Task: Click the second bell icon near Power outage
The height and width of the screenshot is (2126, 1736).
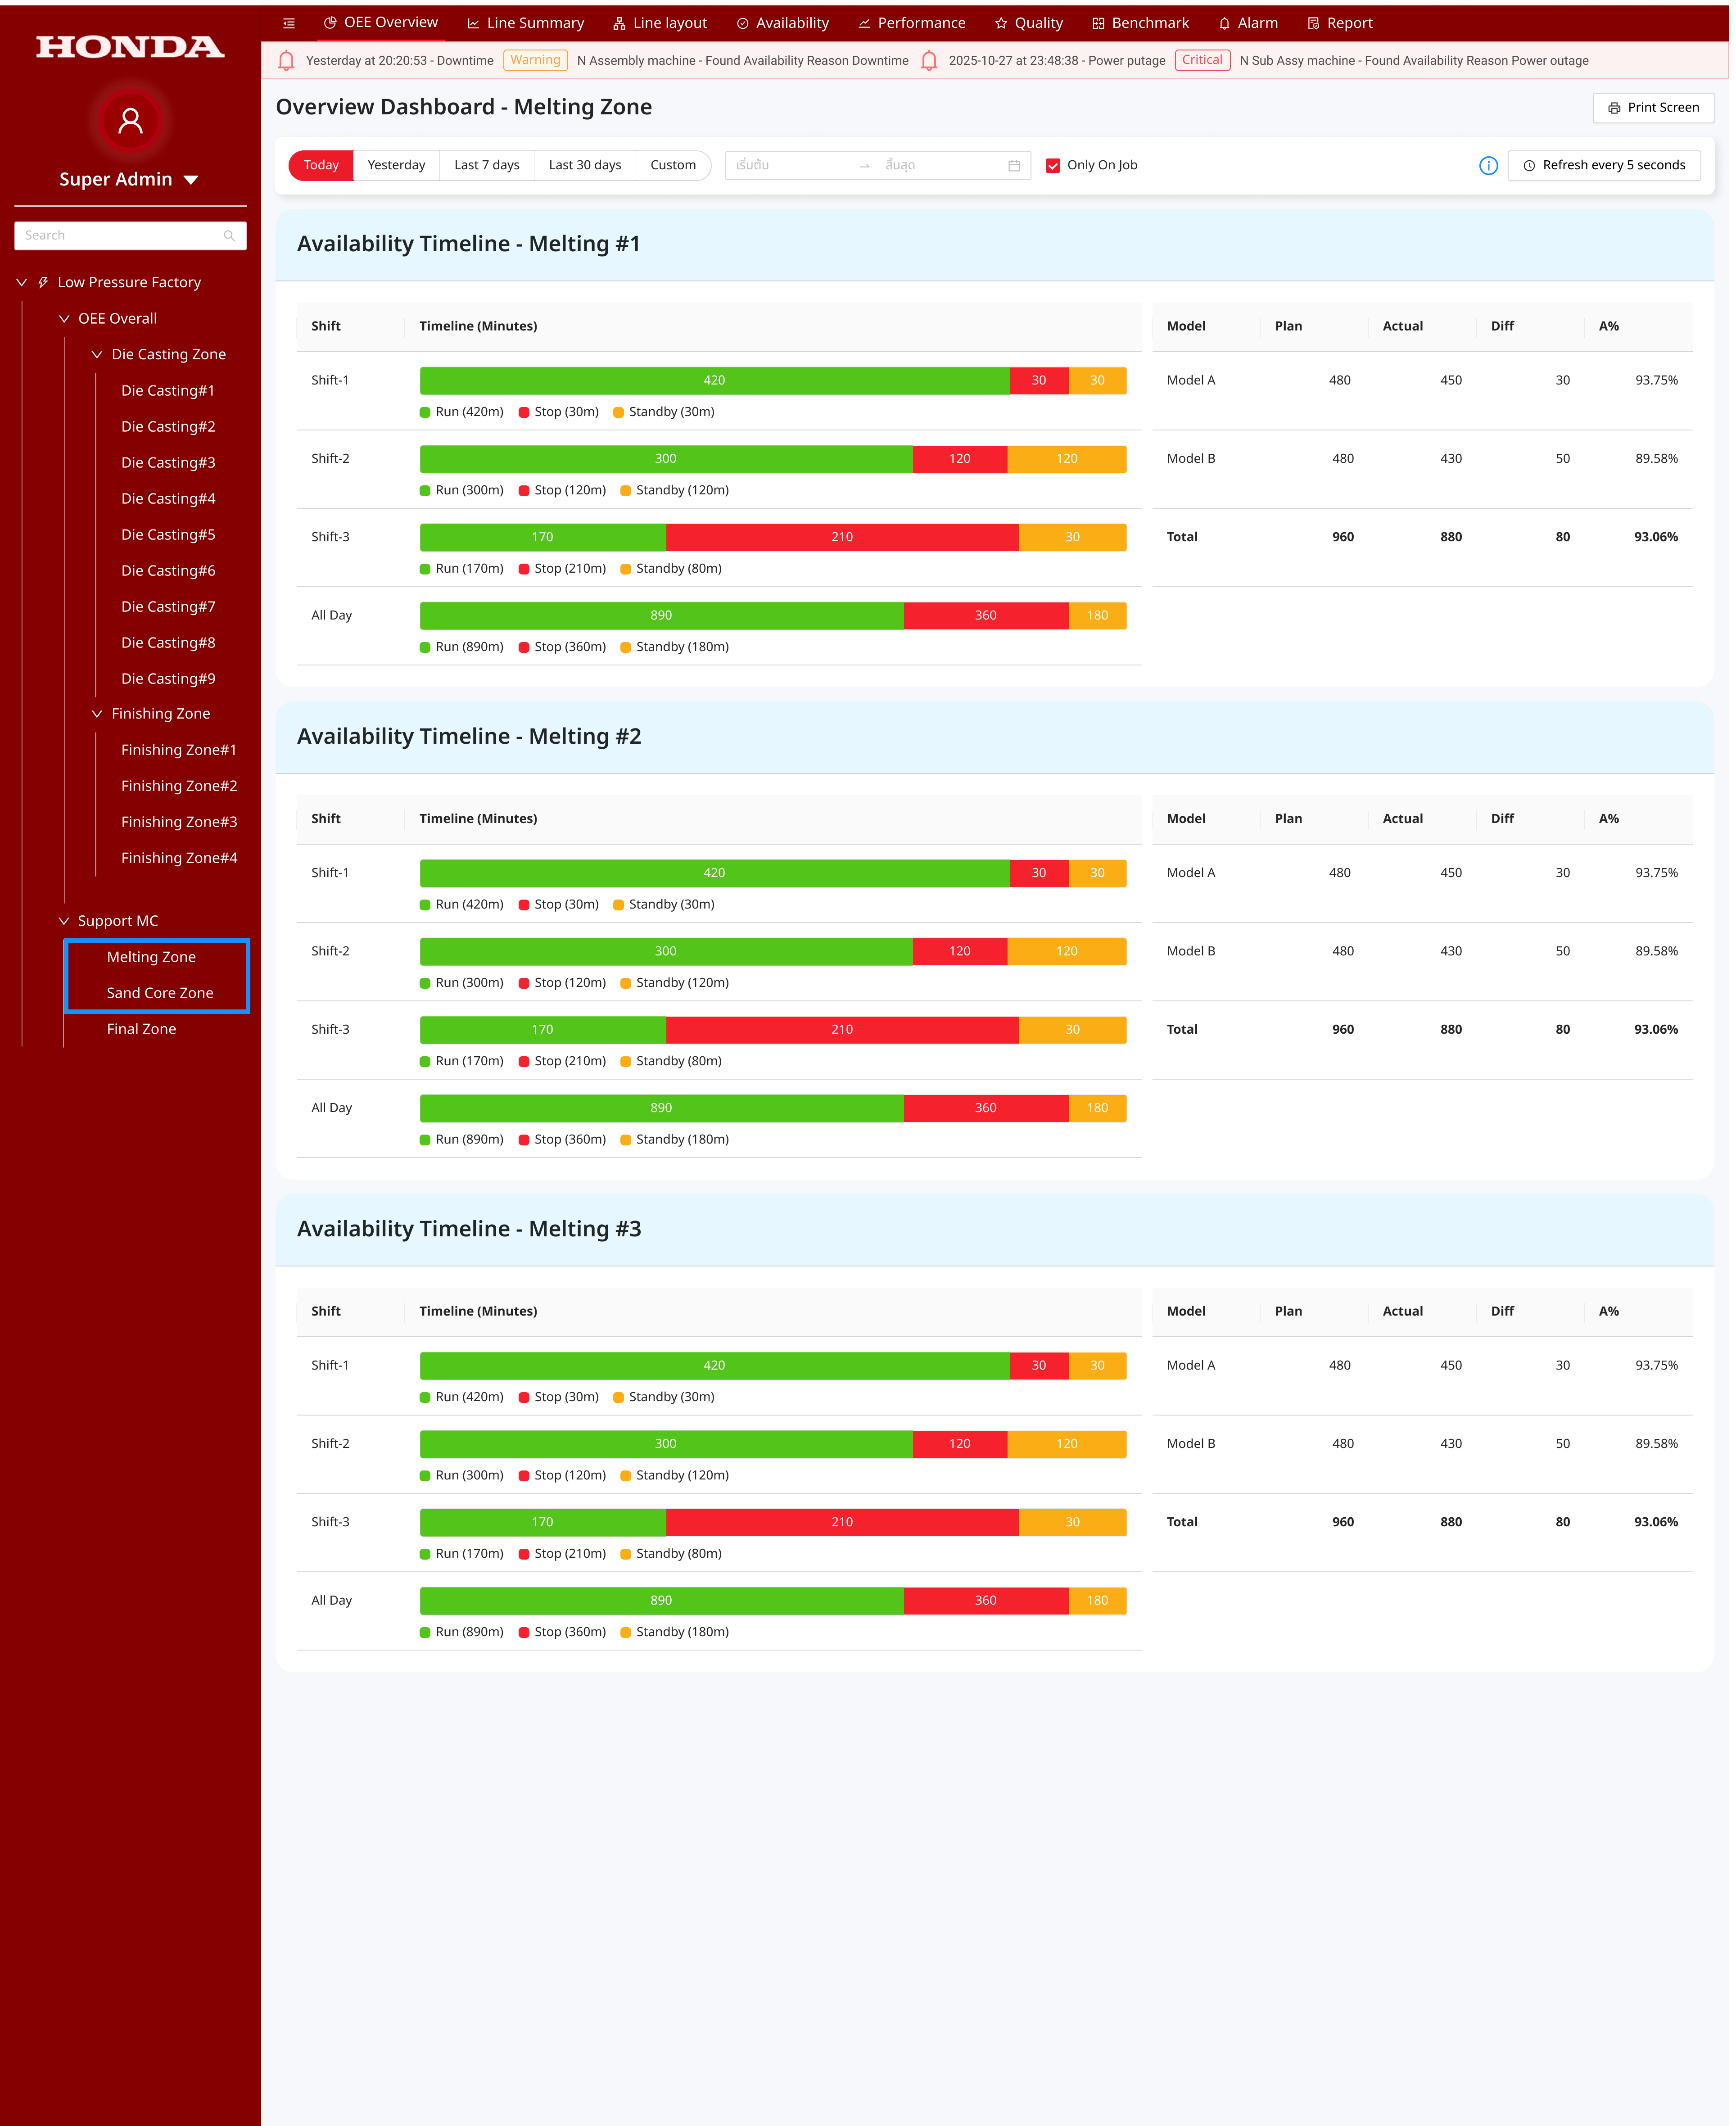Action: tap(929, 61)
